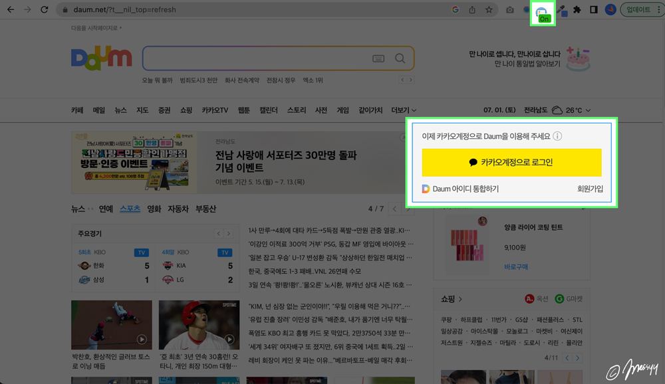The image size is (665, 384).
Task: Switch to the 자동차 news tab
Action: pyautogui.click(x=178, y=209)
